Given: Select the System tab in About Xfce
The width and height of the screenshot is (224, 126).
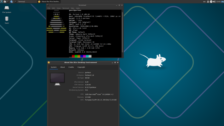Looking at the screenshot, I should 54,67.
